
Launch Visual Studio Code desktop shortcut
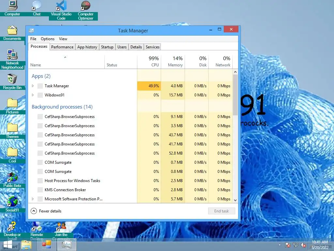tap(61, 10)
